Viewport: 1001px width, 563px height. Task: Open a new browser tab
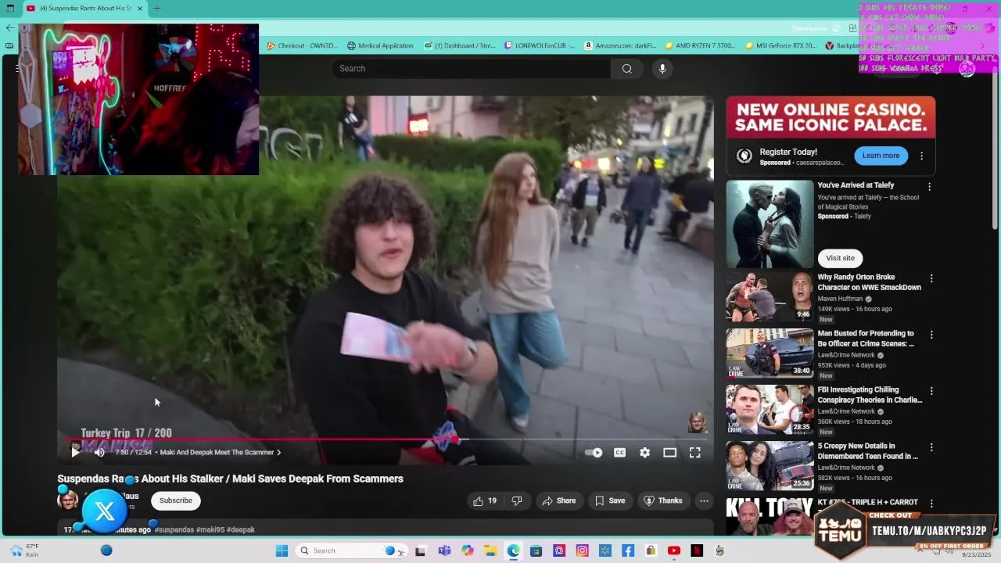[156, 8]
